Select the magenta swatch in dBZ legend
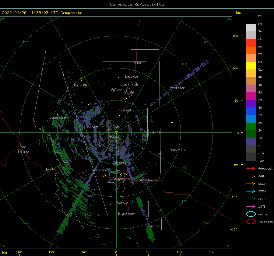This screenshot has width=274, height=256. 251,96
